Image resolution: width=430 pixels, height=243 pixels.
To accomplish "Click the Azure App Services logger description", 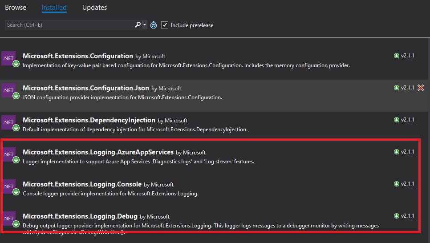I will point(138,162).
